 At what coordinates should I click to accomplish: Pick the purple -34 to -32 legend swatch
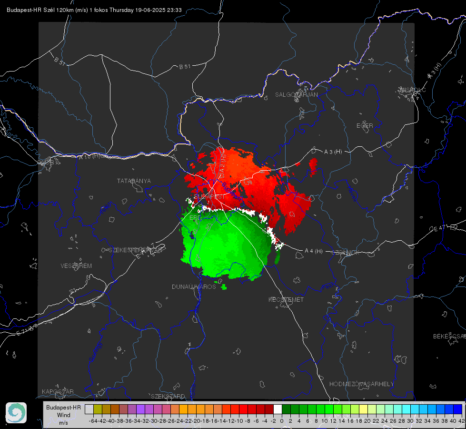coord(140,409)
